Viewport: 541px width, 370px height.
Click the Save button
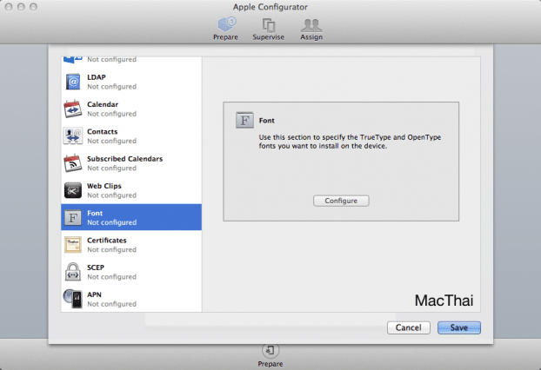click(459, 327)
